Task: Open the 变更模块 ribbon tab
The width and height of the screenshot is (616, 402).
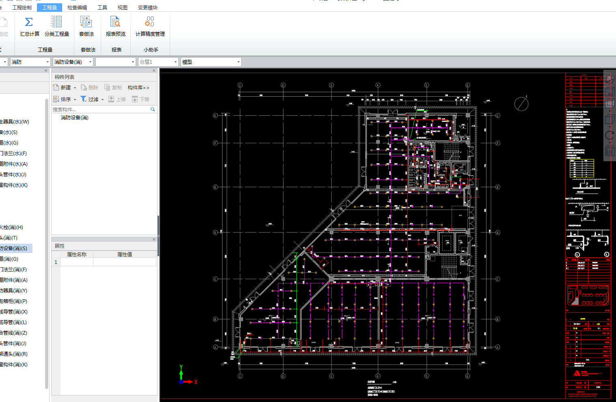Action: tap(148, 8)
